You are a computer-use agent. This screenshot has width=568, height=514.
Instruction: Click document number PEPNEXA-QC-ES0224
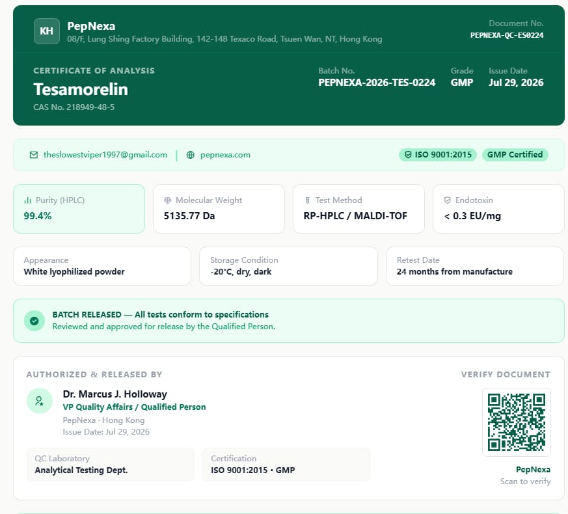pos(507,35)
